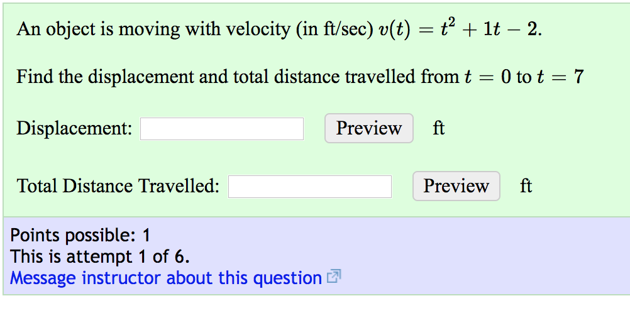Click the Displacement answer input field
The height and width of the screenshot is (313, 630).
click(x=221, y=129)
